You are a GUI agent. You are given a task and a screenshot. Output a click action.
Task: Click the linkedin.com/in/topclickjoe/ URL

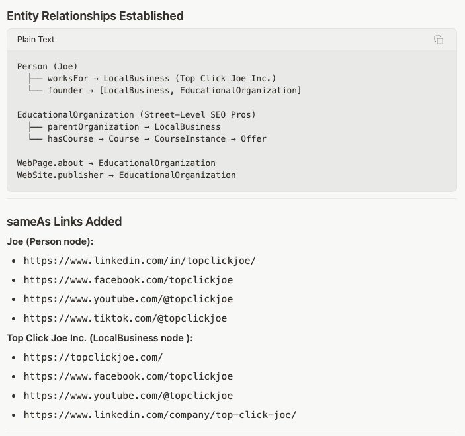[140, 261]
